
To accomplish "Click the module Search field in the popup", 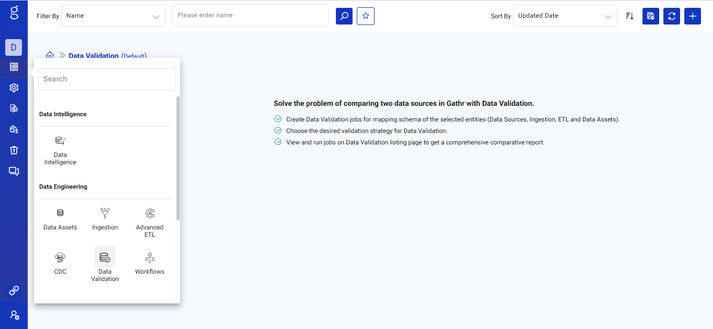I will (x=107, y=79).
